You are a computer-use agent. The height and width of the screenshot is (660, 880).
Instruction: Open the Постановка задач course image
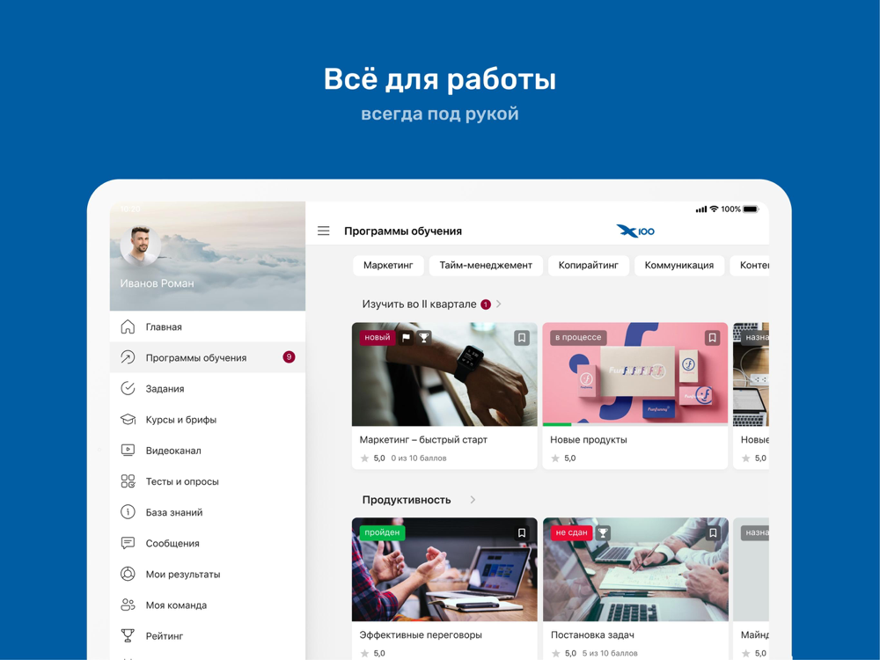[635, 569]
